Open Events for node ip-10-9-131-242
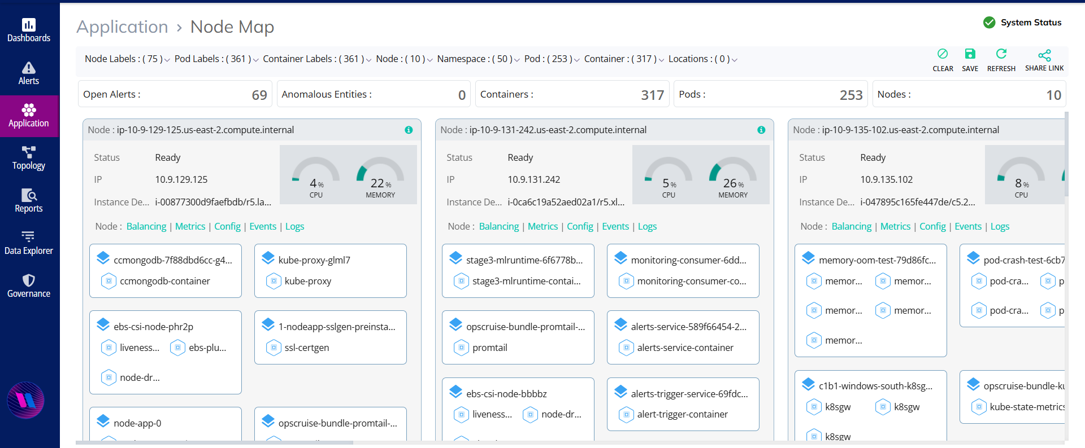Screen dimensions: 1085x448 (x=616, y=226)
